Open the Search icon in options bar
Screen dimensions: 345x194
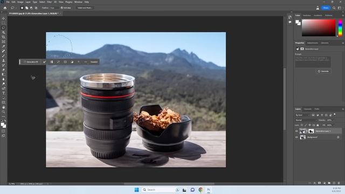click(334, 8)
